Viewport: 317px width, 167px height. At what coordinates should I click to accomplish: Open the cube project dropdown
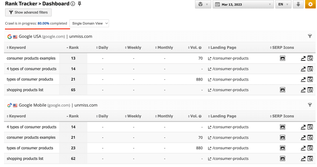pos(203,4)
